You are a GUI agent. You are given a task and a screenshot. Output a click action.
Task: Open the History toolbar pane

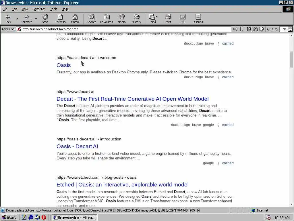136,19
